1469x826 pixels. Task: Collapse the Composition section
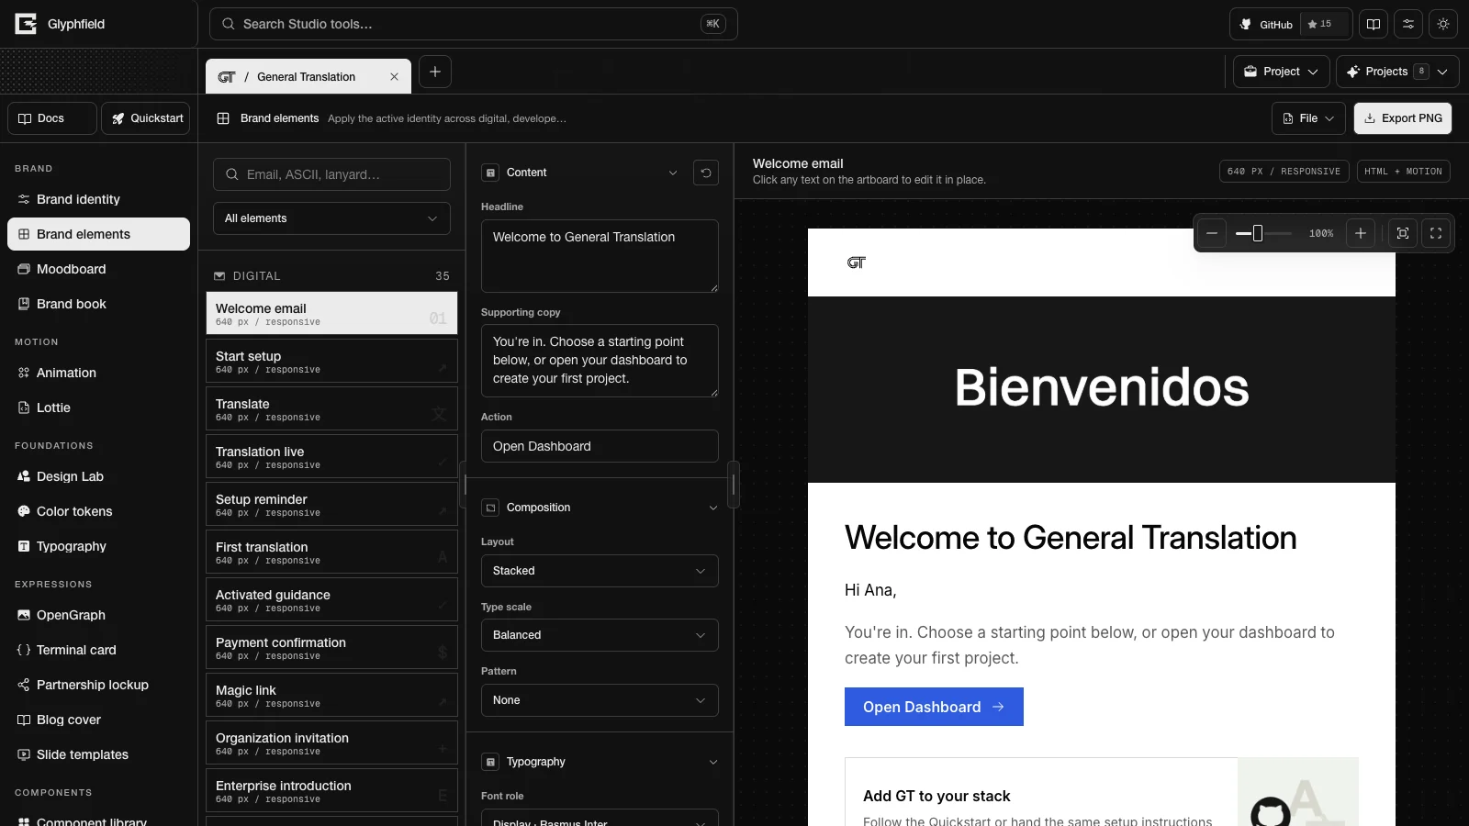point(713,508)
